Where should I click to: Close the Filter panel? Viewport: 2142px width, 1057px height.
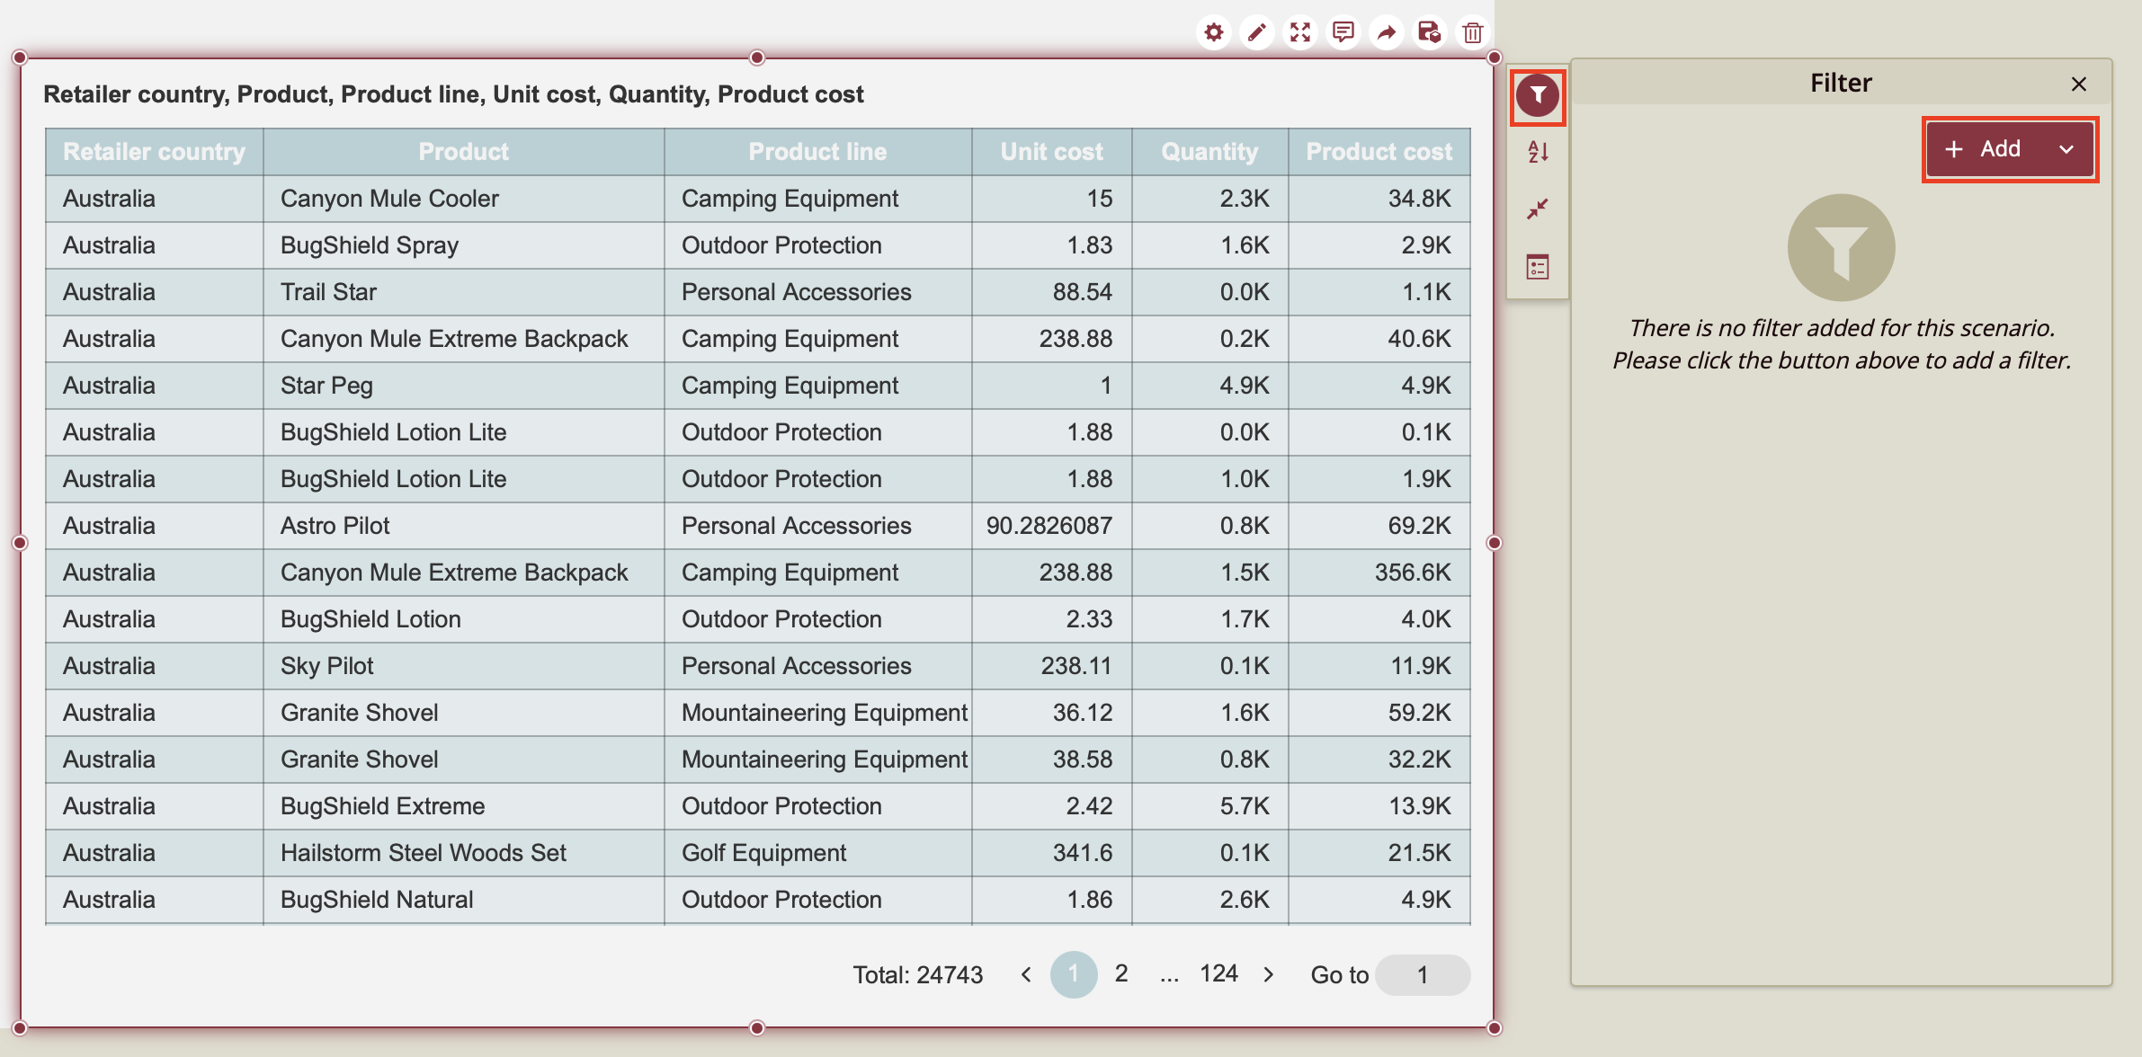2078,84
